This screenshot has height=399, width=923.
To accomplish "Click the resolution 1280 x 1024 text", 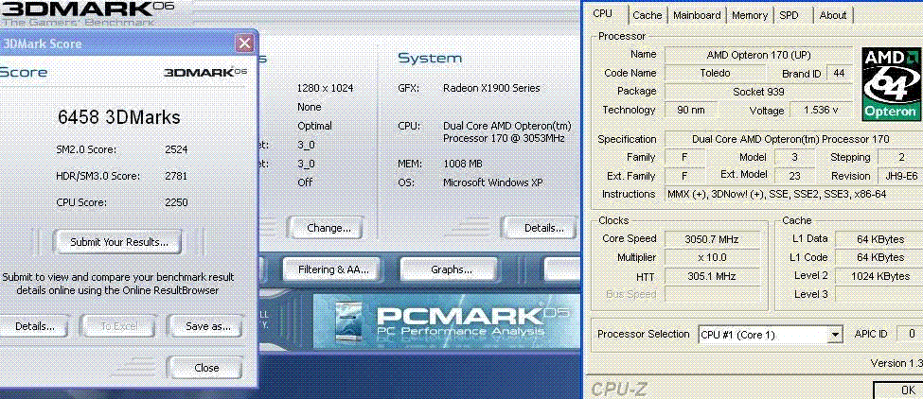I will click(x=325, y=88).
